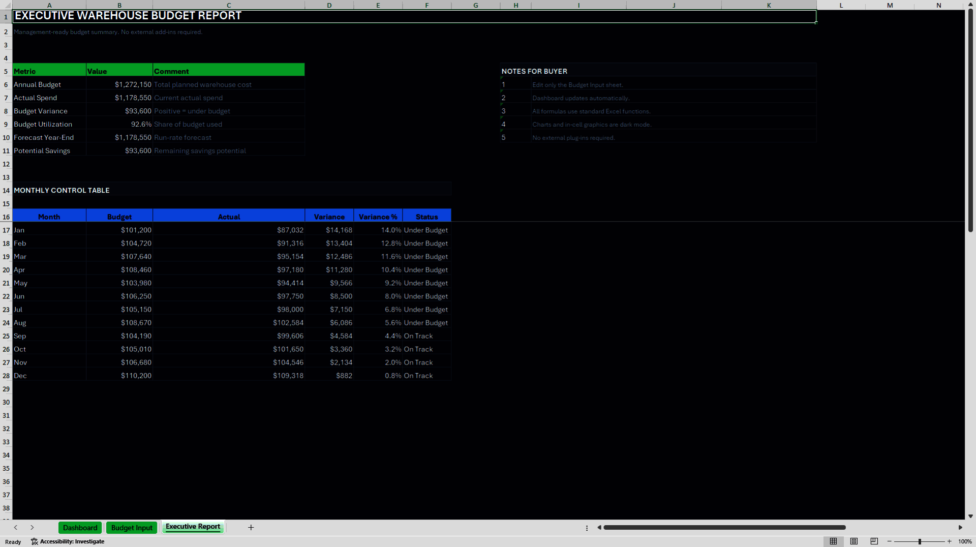Switch to Page Layout view icon
Screen dimensions: 976x547
pos(854,541)
